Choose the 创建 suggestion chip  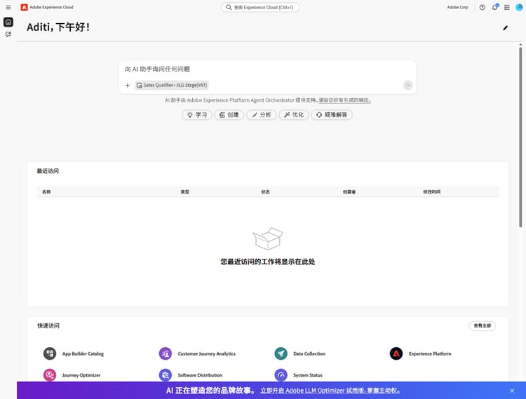click(x=229, y=115)
